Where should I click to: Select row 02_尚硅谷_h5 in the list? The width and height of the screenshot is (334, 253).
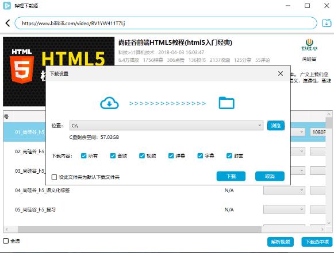(24, 151)
